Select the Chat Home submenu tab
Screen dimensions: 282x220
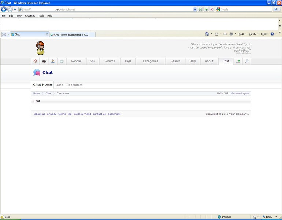(42, 85)
